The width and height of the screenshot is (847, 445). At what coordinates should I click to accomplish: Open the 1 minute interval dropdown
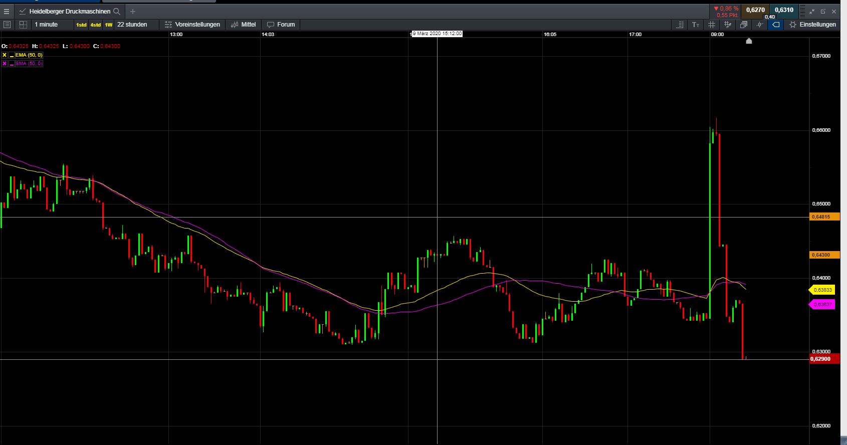pyautogui.click(x=46, y=25)
